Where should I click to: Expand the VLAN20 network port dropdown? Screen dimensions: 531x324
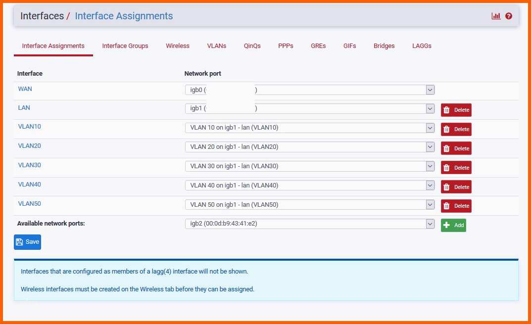click(309, 147)
